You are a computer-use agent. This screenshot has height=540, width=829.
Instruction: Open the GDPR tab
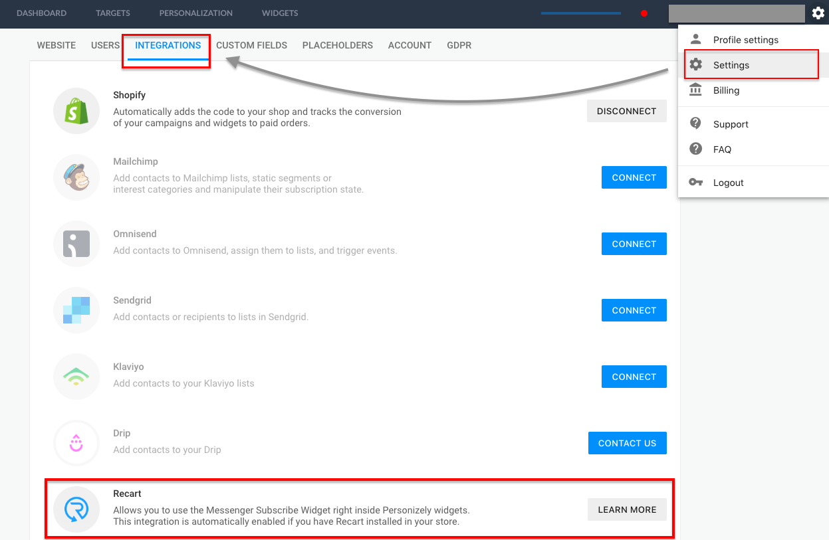[x=459, y=45]
